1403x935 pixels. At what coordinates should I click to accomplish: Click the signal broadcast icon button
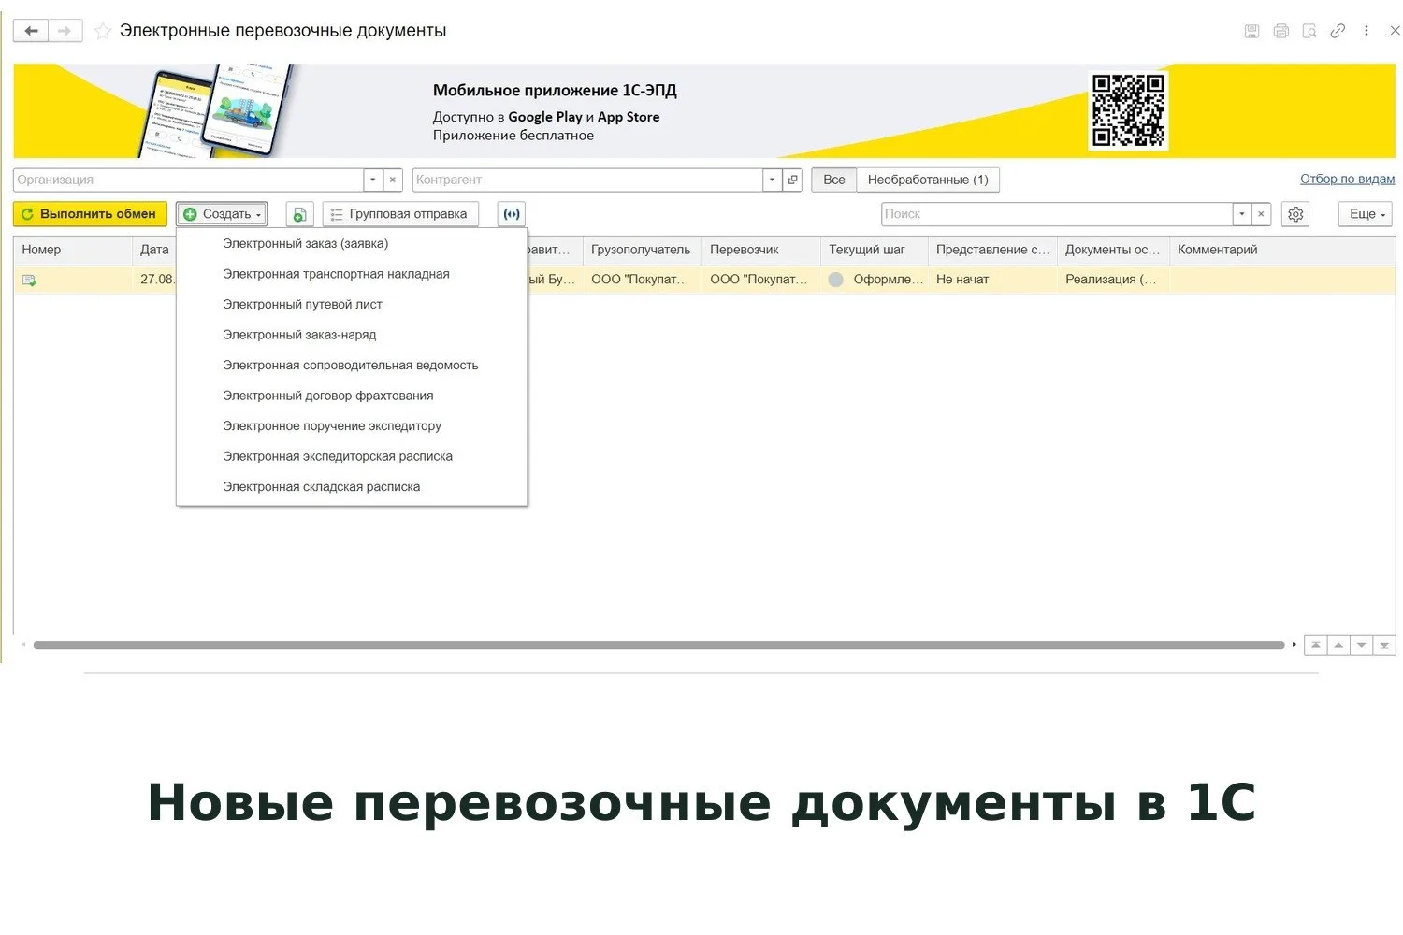pos(512,214)
